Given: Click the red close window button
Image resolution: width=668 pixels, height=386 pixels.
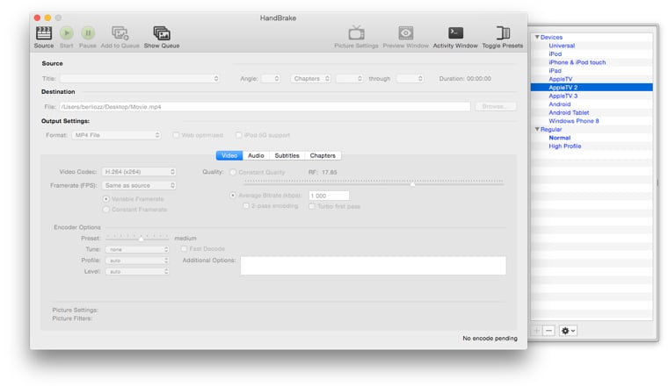Looking at the screenshot, I should pos(37,18).
